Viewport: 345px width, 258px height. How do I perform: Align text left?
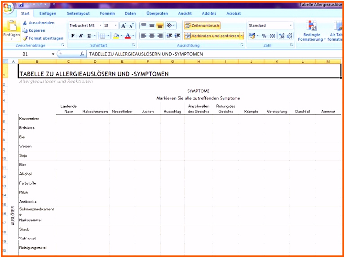144,35
